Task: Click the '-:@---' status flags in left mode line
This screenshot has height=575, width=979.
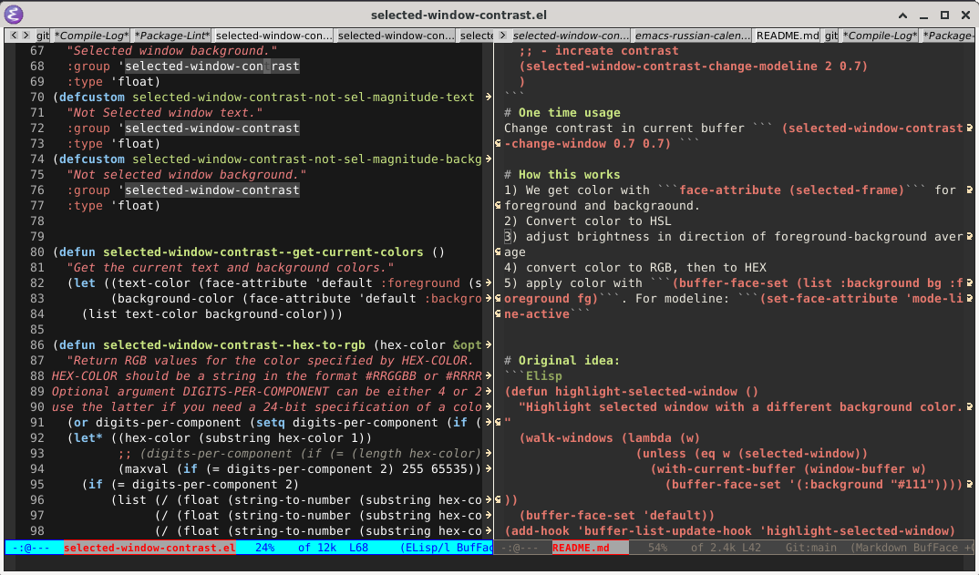Action: pos(31,548)
